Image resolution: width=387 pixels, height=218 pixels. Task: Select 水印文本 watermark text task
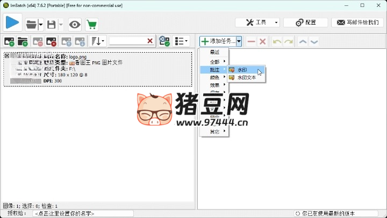pos(246,77)
